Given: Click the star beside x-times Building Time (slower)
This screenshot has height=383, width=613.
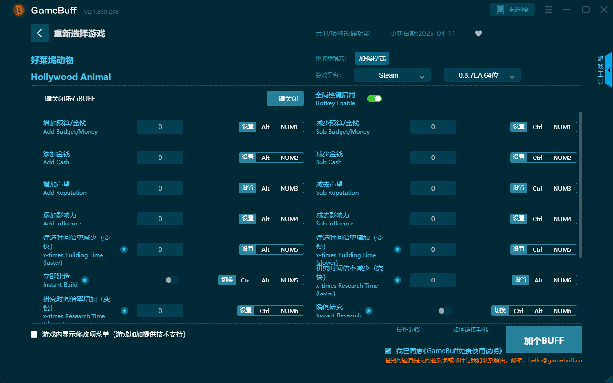Looking at the screenshot, I should pyautogui.click(x=397, y=249).
